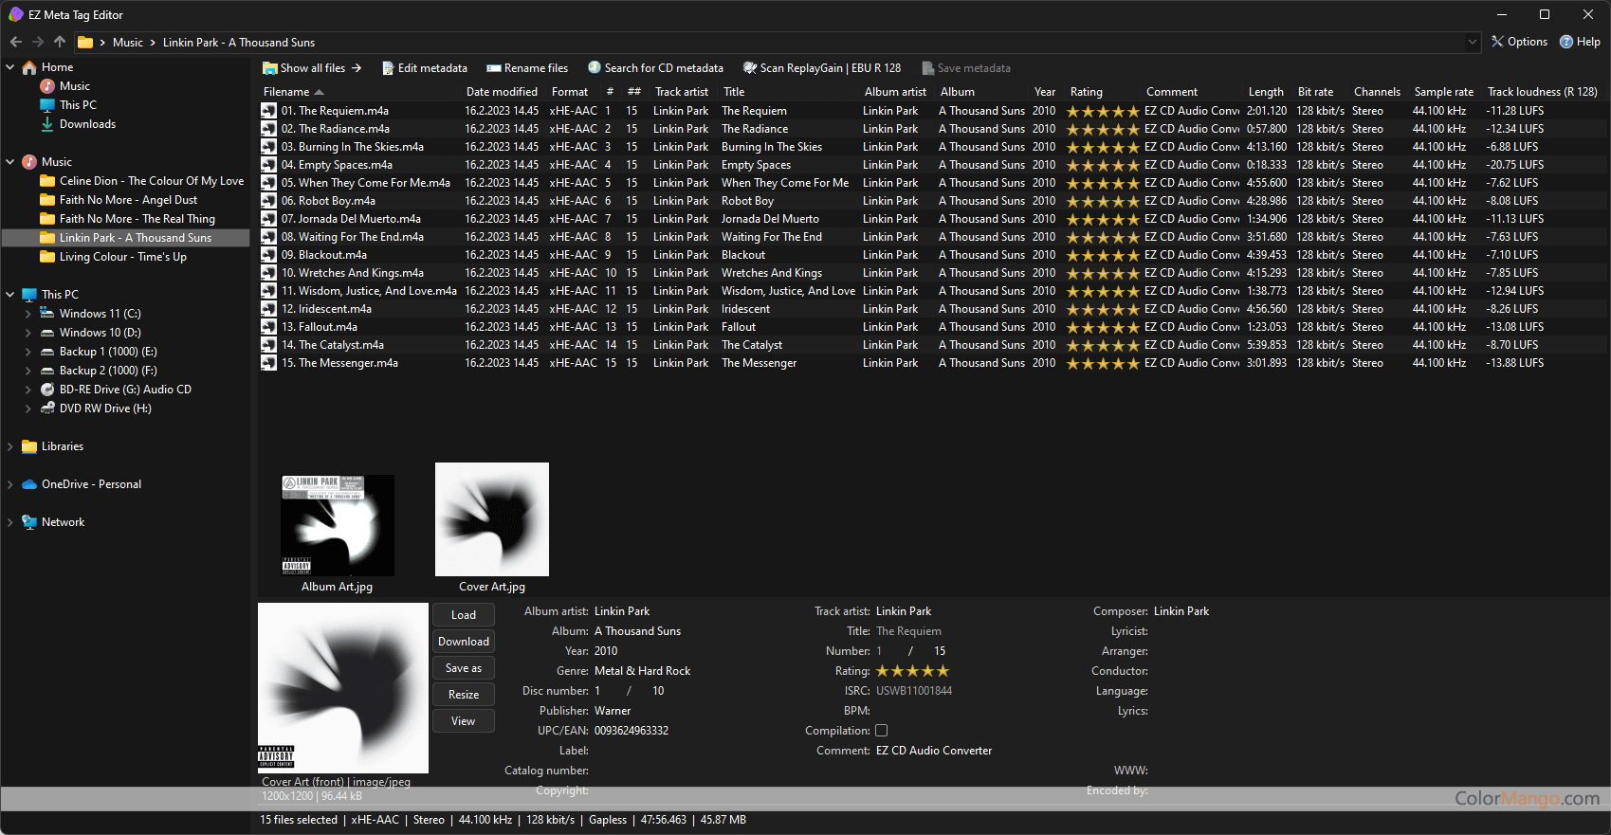1611x835 pixels.
Task: Click the Save as button
Action: (x=464, y=668)
